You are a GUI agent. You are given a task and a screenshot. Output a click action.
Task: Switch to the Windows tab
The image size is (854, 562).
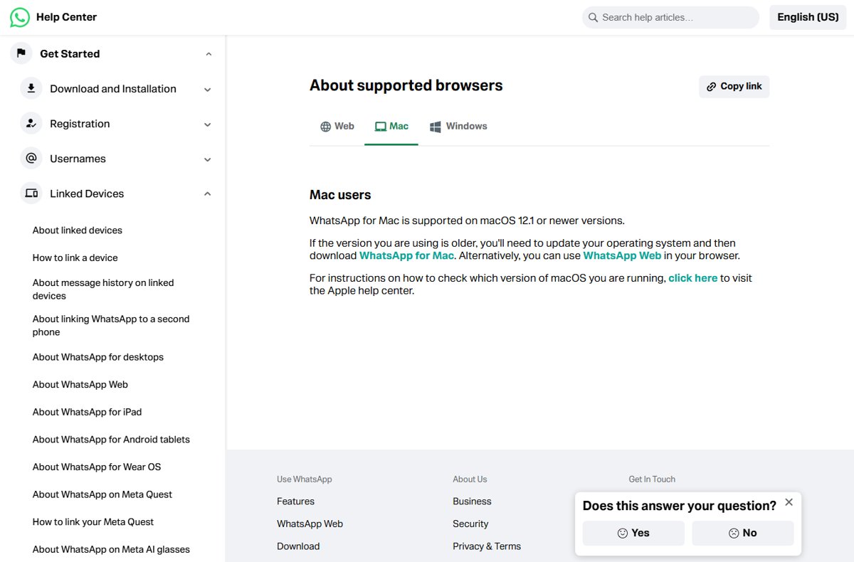[458, 126]
